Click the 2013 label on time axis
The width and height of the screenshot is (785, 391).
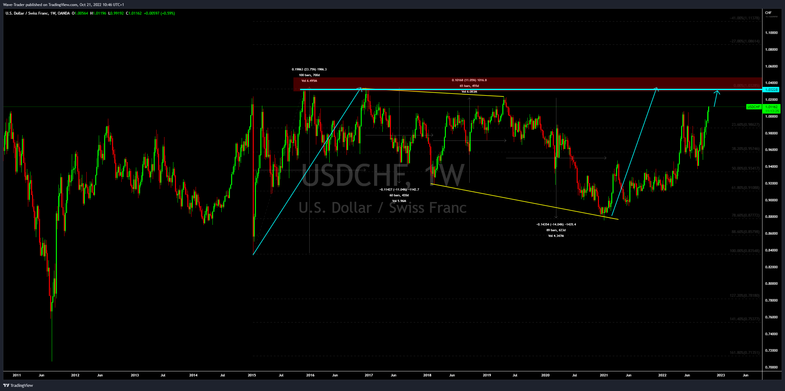pyautogui.click(x=135, y=375)
